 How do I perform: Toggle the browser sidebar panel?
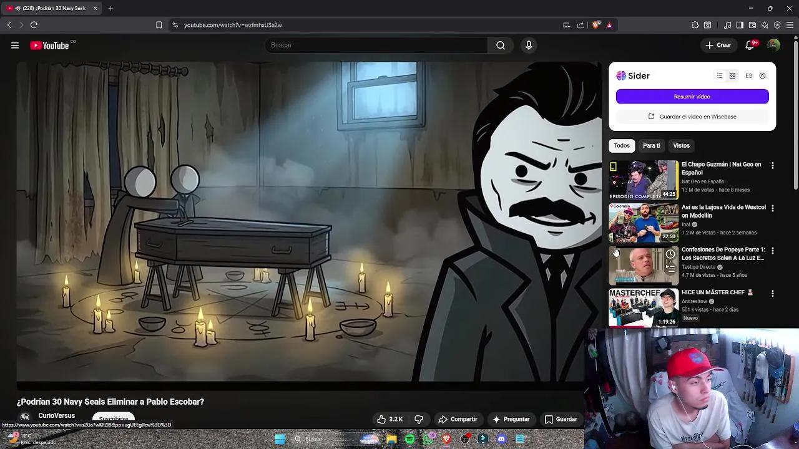[x=740, y=25]
